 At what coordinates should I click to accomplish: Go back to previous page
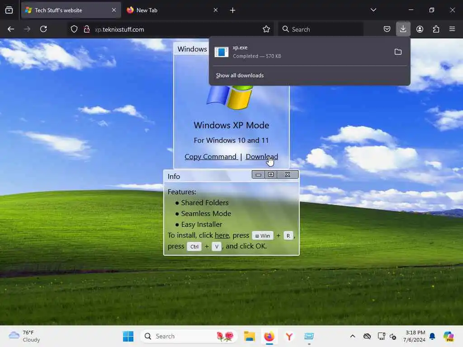pos(11,29)
